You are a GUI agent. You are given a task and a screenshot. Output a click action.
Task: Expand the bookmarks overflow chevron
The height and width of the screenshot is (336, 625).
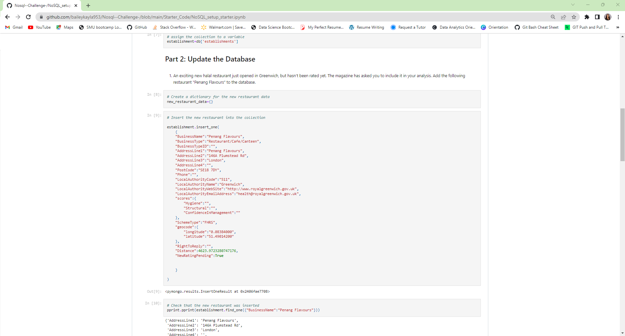point(618,27)
